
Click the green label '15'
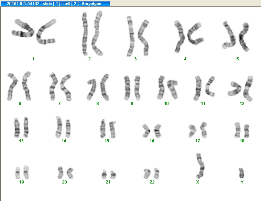(x=107, y=141)
